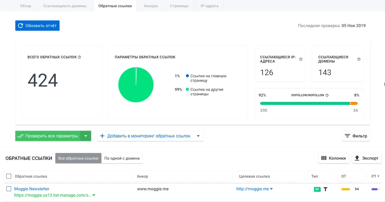Open the Колонки button
Viewport: 385px width, 202px height.
pyautogui.click(x=334, y=158)
